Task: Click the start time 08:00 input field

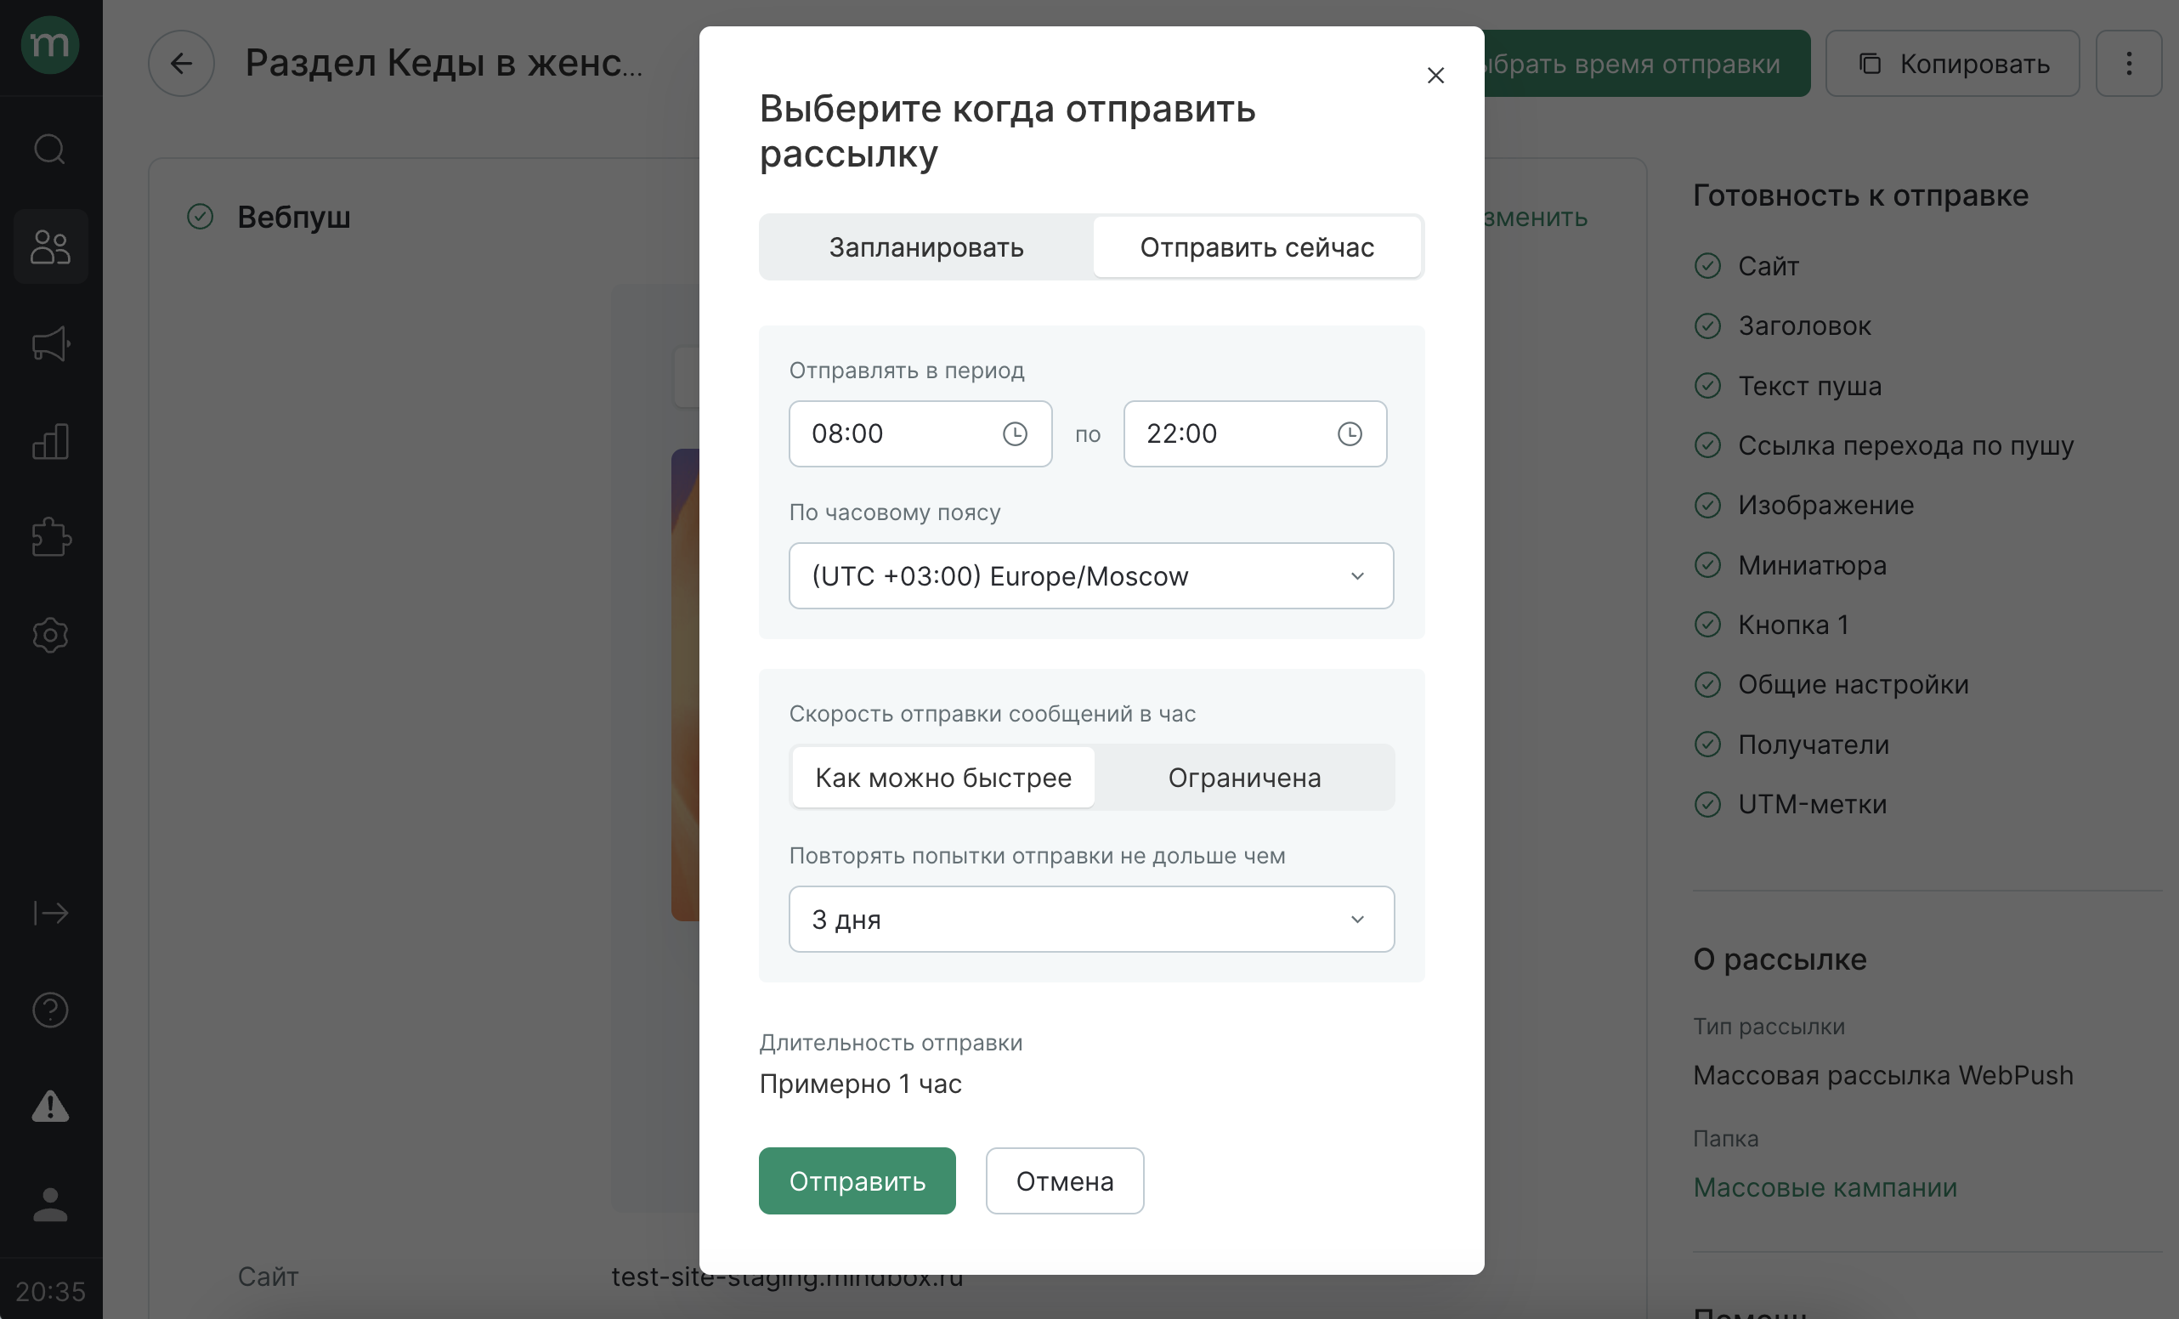Action: click(920, 433)
